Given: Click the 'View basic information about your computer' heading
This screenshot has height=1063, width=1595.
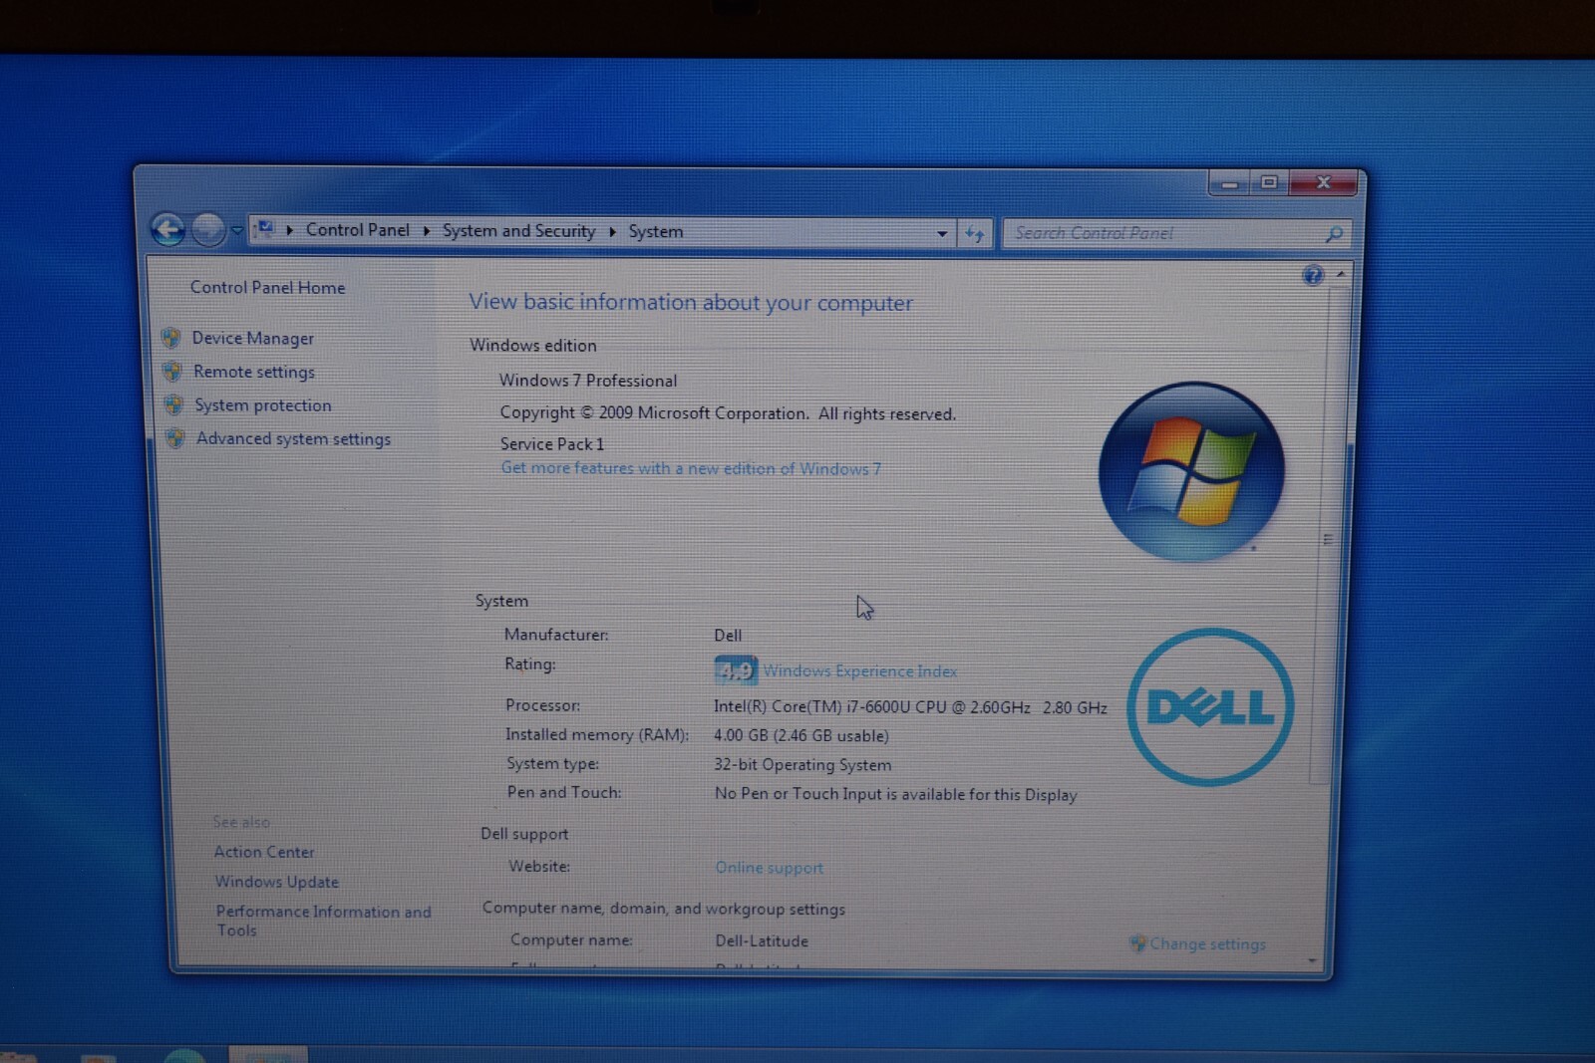Looking at the screenshot, I should [691, 302].
